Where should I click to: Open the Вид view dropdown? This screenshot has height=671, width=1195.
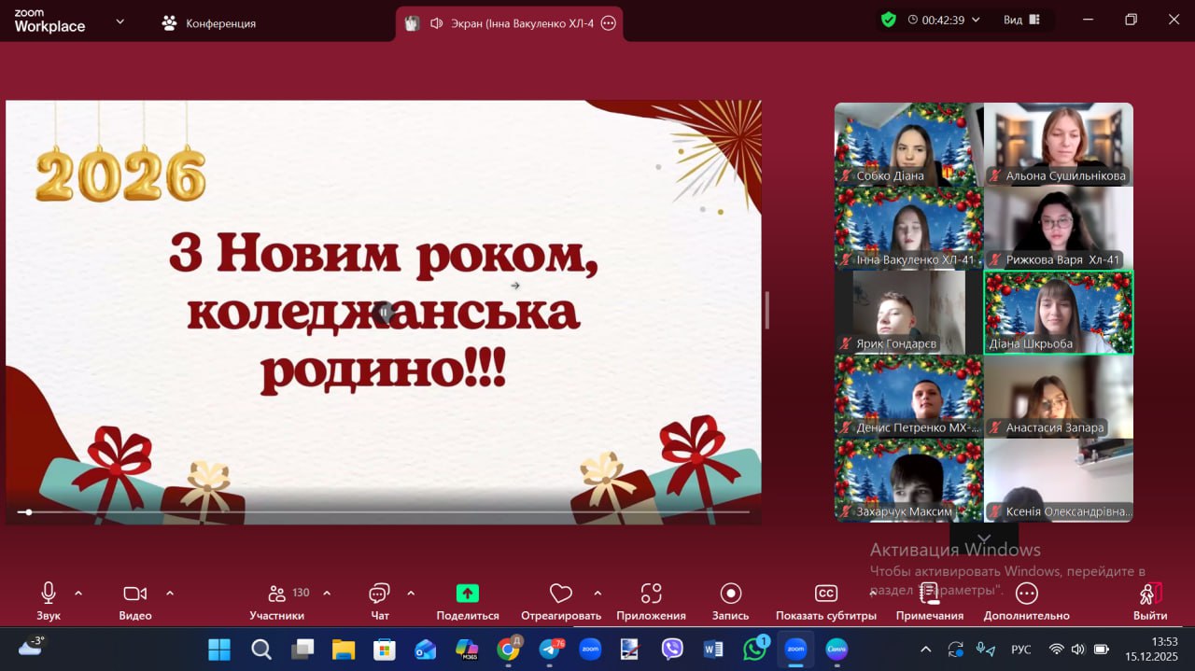1023,20
